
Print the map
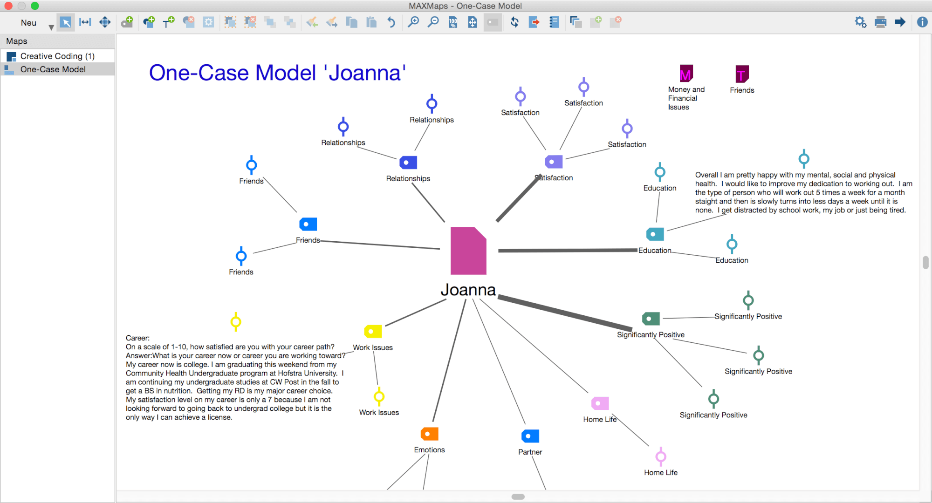tap(880, 22)
